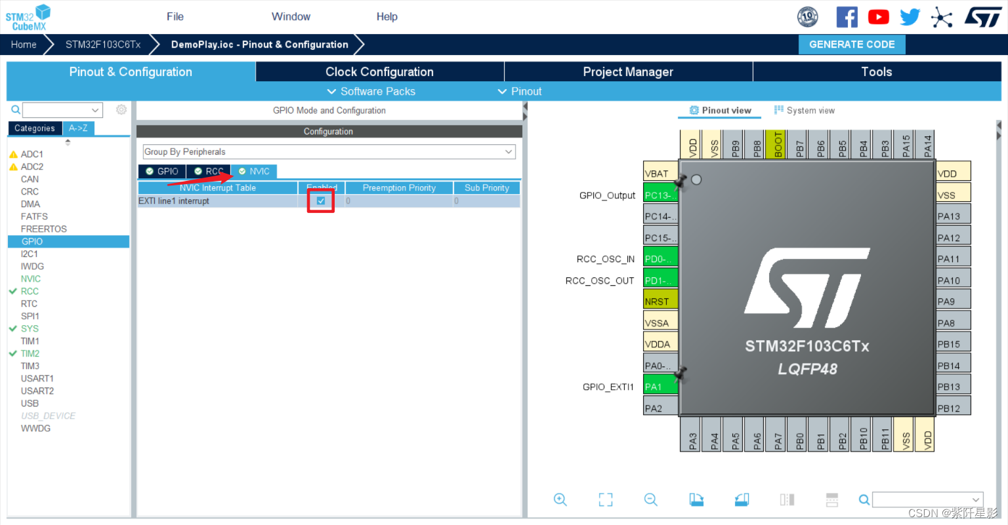The width and height of the screenshot is (1008, 525).
Task: Click the ST logo in the top bar
Action: 982,17
